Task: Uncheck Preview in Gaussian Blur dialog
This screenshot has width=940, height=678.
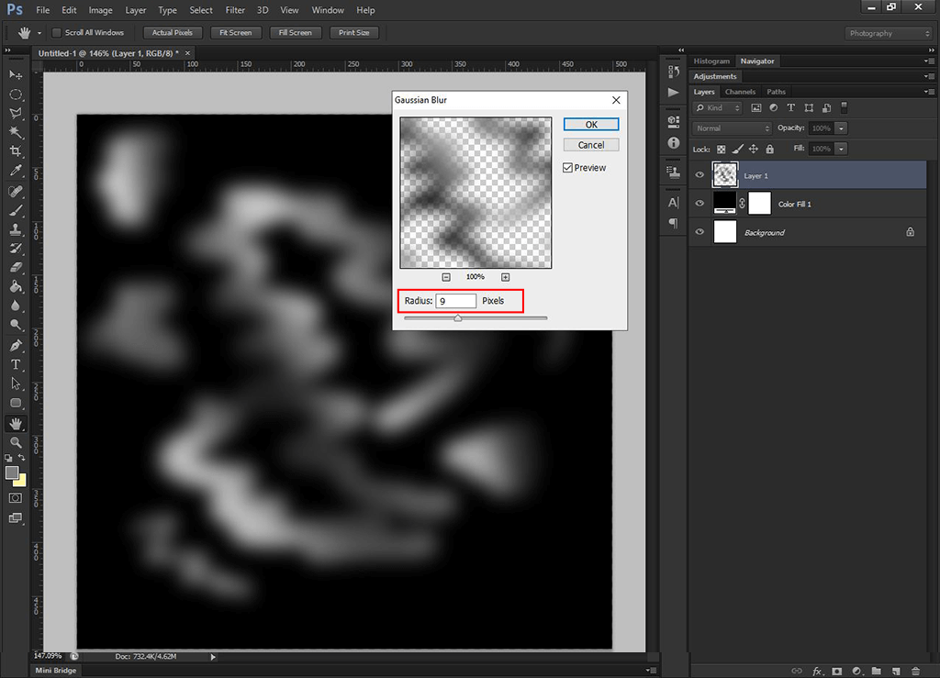Action: (x=567, y=168)
